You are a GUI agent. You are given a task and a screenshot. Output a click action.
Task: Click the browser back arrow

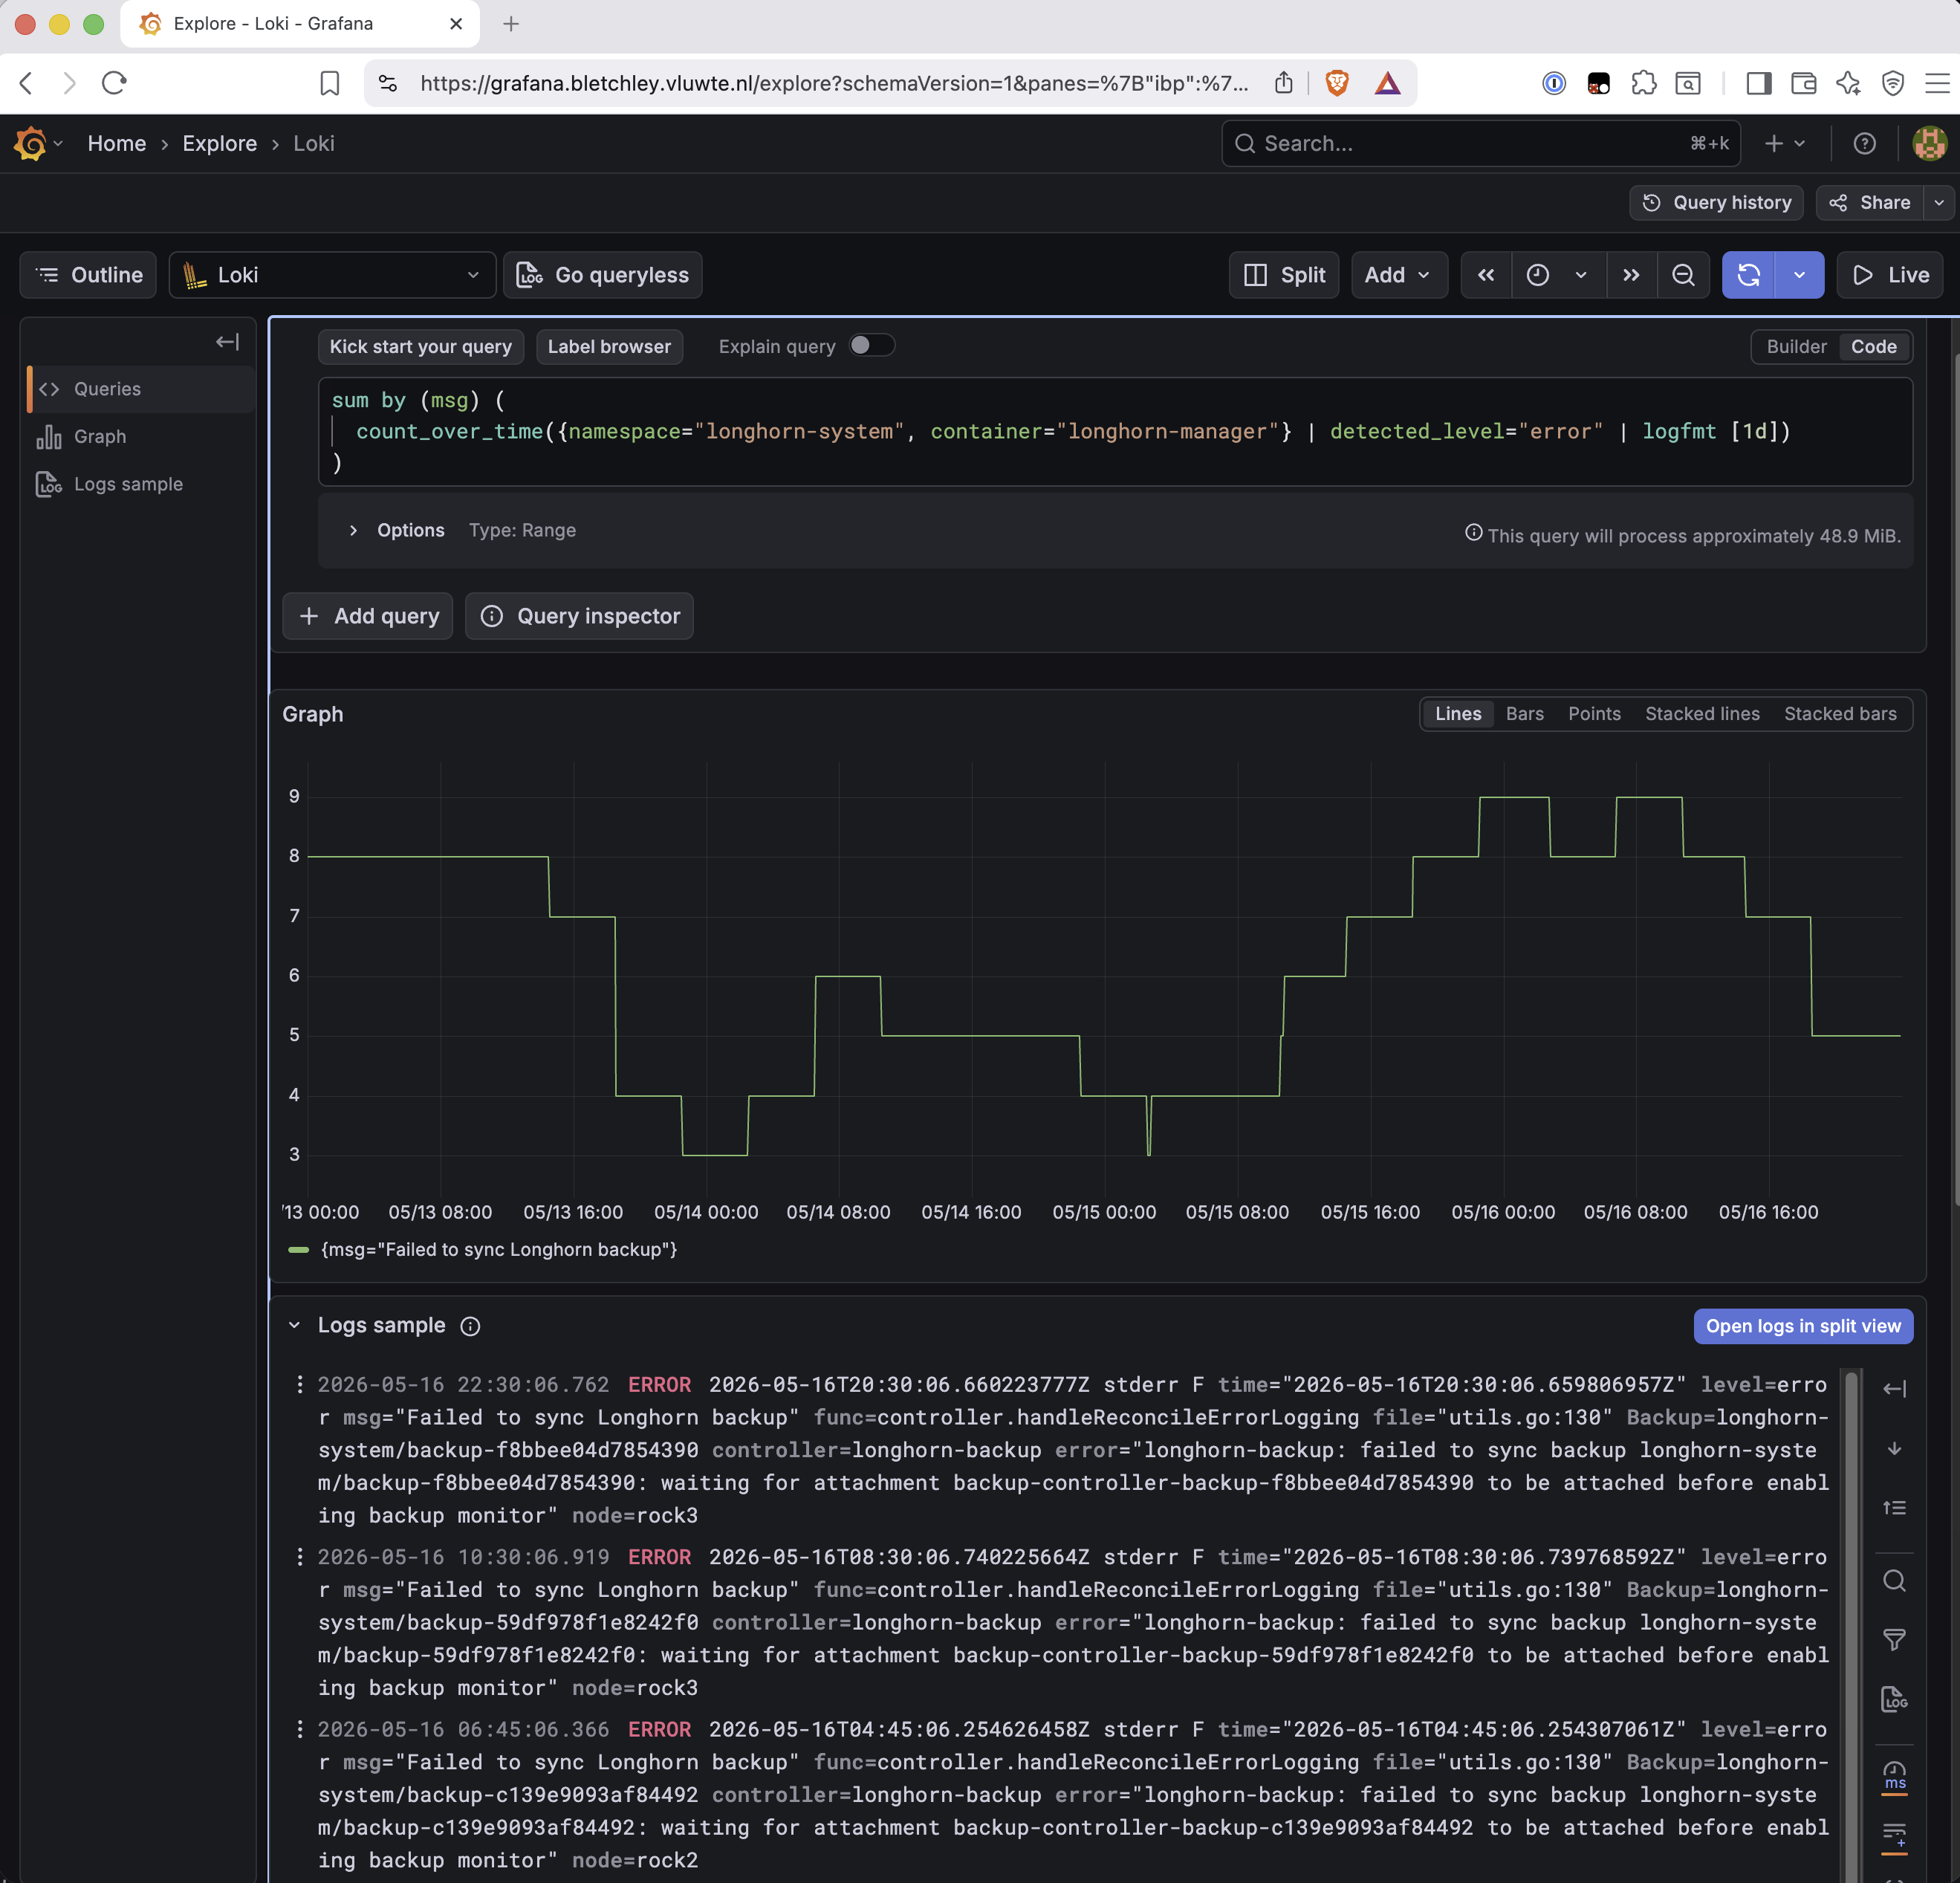click(x=27, y=83)
